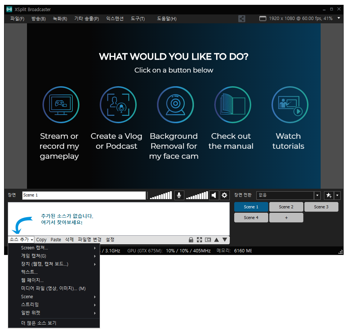This screenshot has width=348, height=333.
Task: Open the resolution dropdown arrow at top right
Action: pos(339,18)
